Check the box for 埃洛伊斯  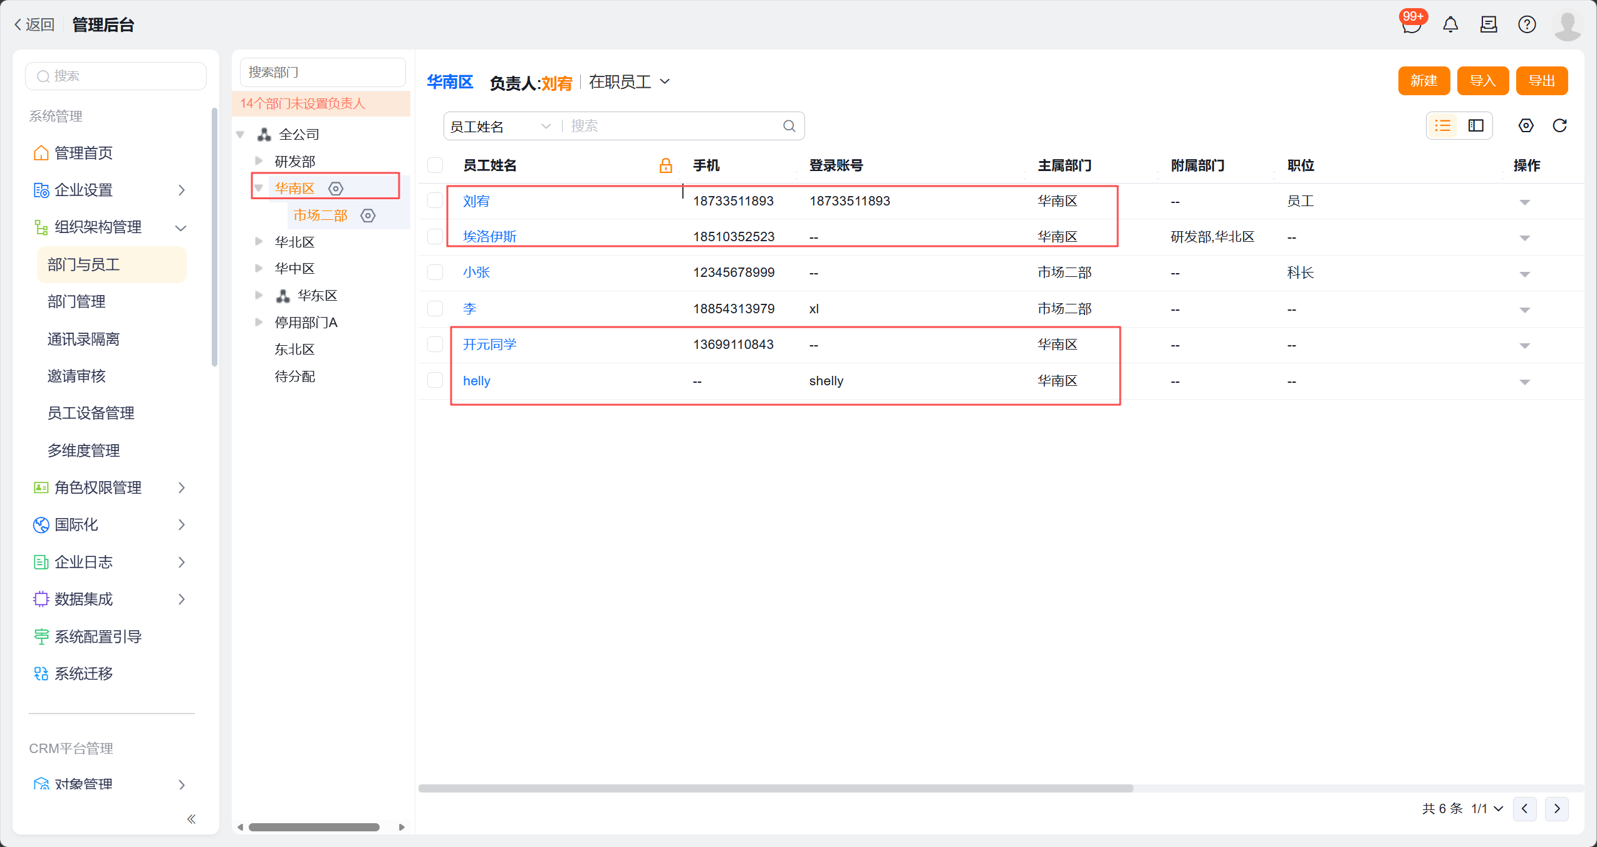435,236
